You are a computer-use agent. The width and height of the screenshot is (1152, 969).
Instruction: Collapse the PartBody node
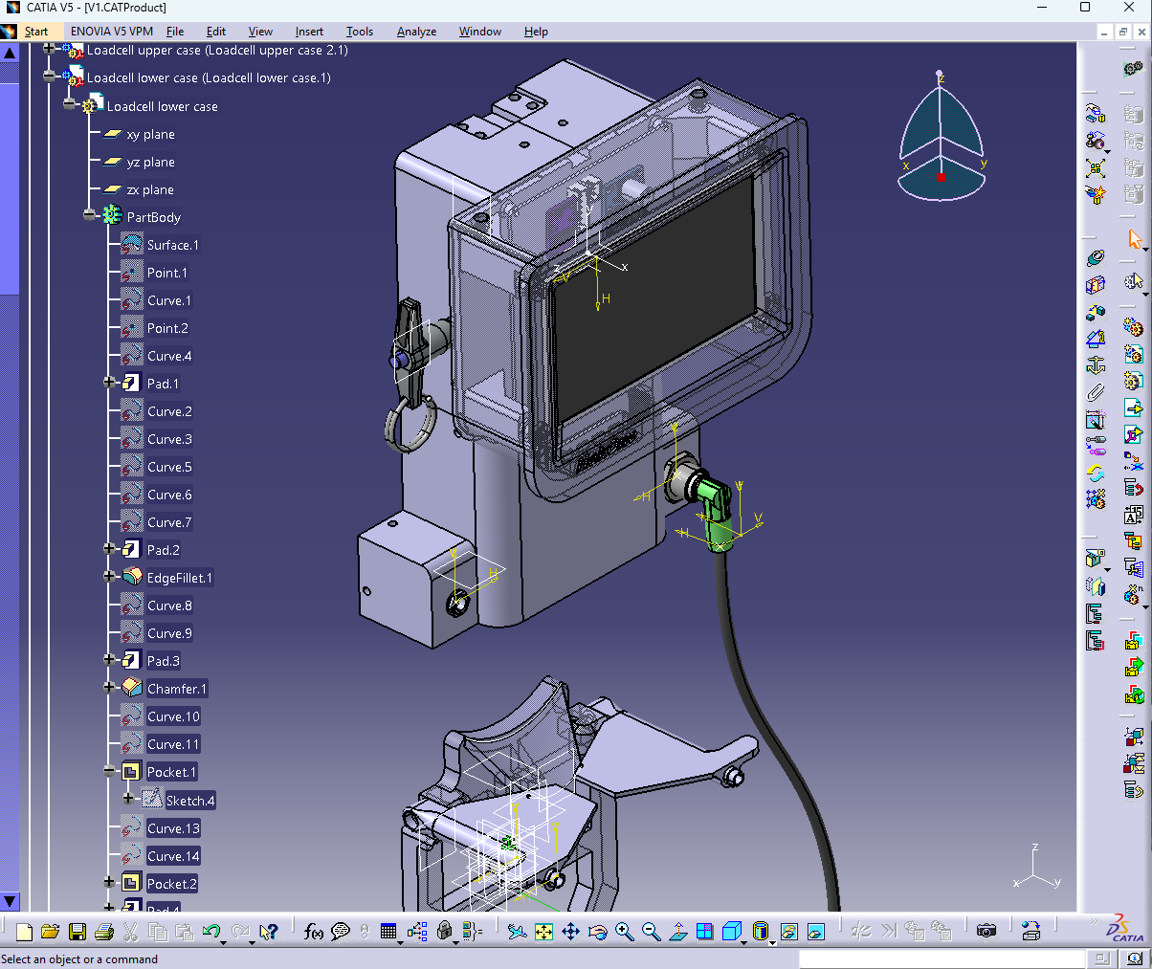pos(88,217)
